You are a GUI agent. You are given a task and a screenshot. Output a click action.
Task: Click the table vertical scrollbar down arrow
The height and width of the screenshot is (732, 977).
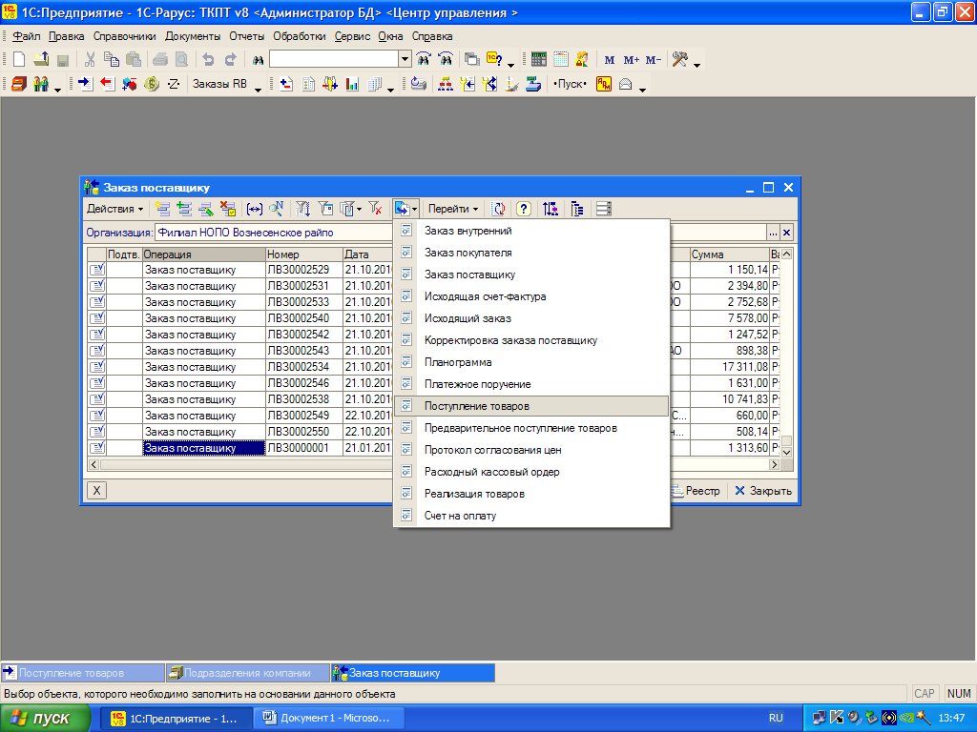pos(786,453)
